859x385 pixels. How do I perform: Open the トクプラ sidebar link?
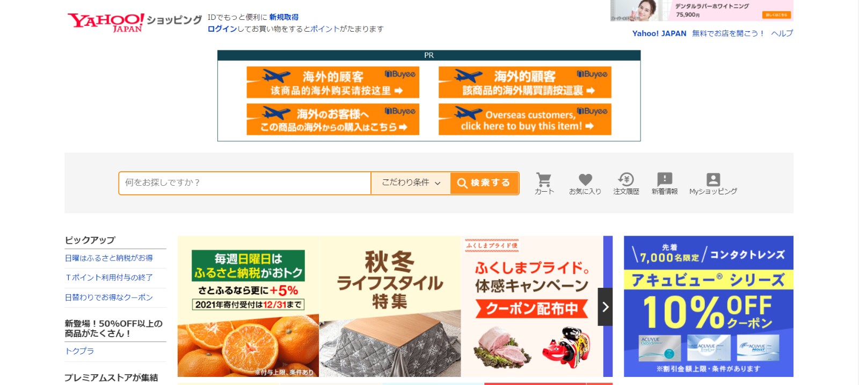pyautogui.click(x=79, y=351)
